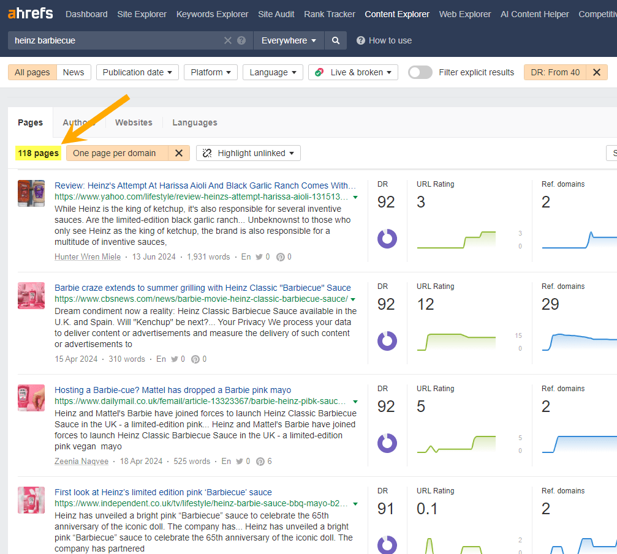Remove the One page per domain filter
This screenshot has height=554, width=617.
pos(178,153)
